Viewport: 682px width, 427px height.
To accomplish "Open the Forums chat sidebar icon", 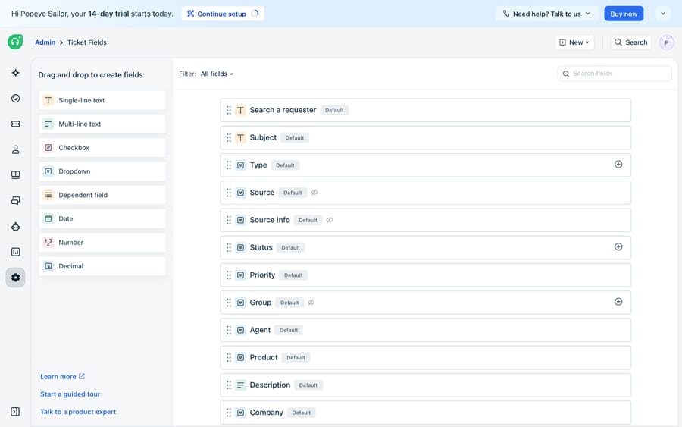I will (16, 201).
